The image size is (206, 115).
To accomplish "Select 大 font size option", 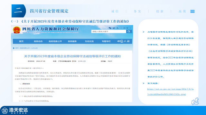I will pyautogui.click(x=79, y=61).
